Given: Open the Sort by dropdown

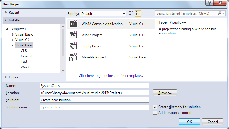Looking at the screenshot, I should click(103, 14).
